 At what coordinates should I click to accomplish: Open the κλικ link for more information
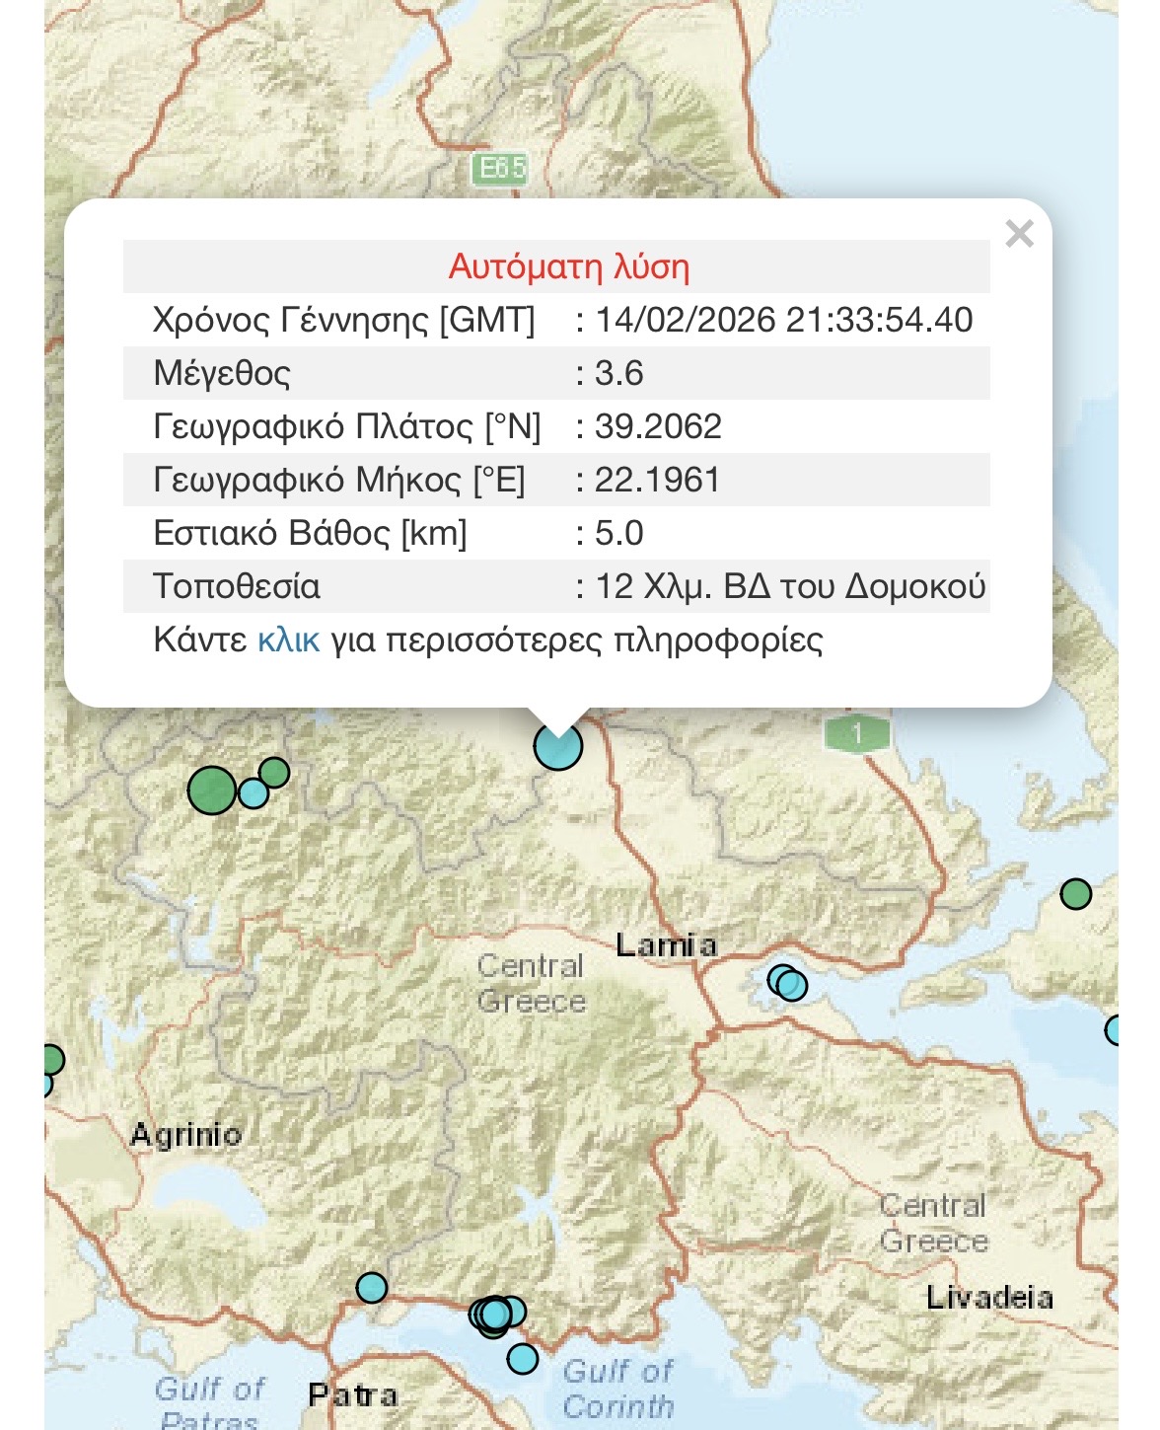[x=288, y=640]
